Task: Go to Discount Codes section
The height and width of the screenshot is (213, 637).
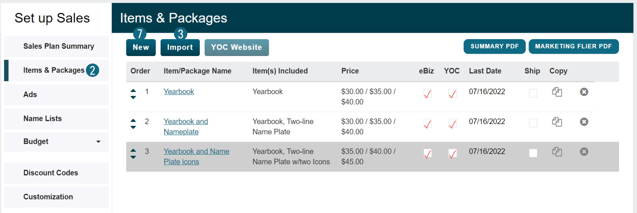Action: [51, 173]
